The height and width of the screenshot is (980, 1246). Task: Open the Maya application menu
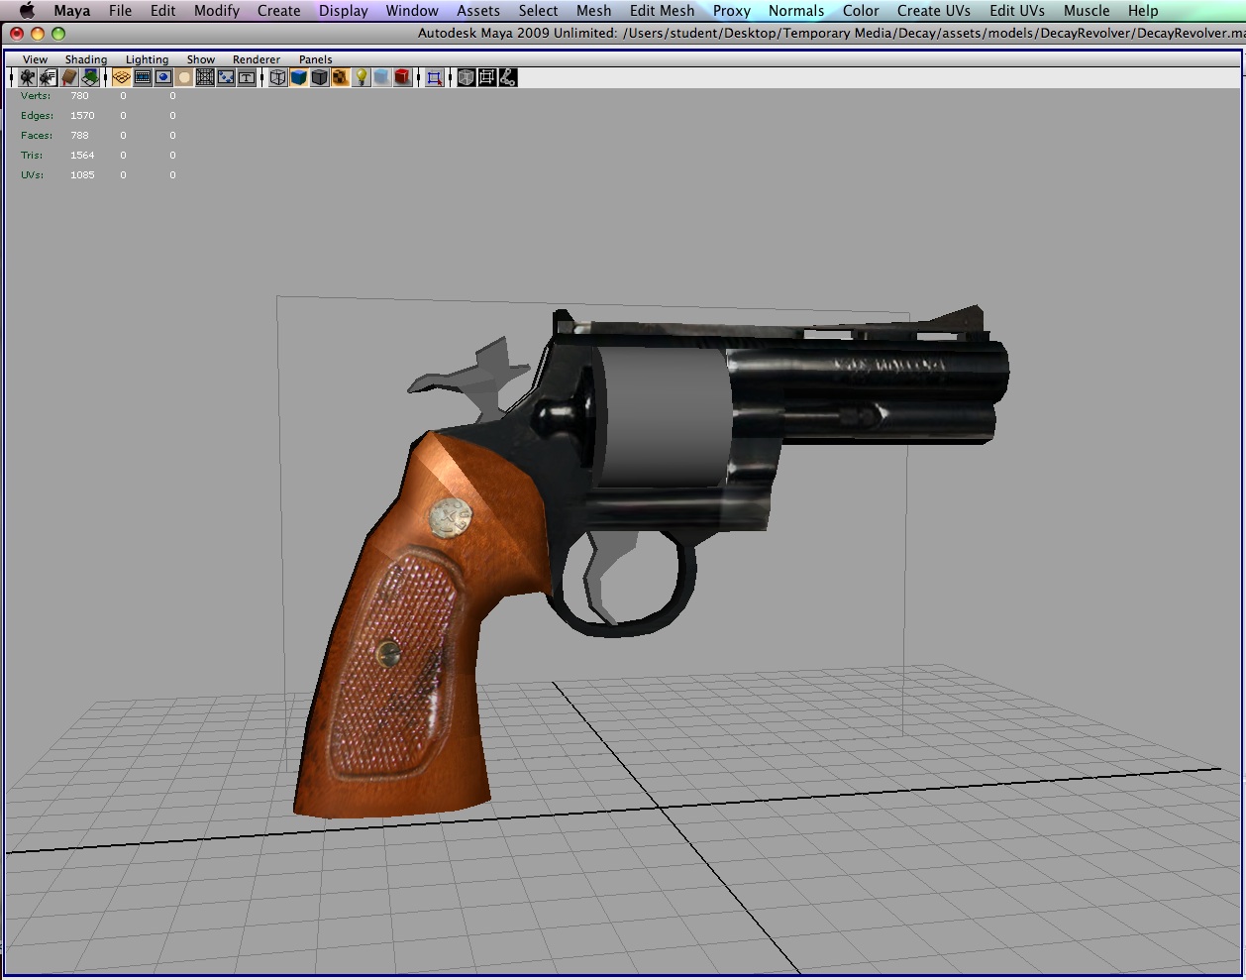(72, 11)
